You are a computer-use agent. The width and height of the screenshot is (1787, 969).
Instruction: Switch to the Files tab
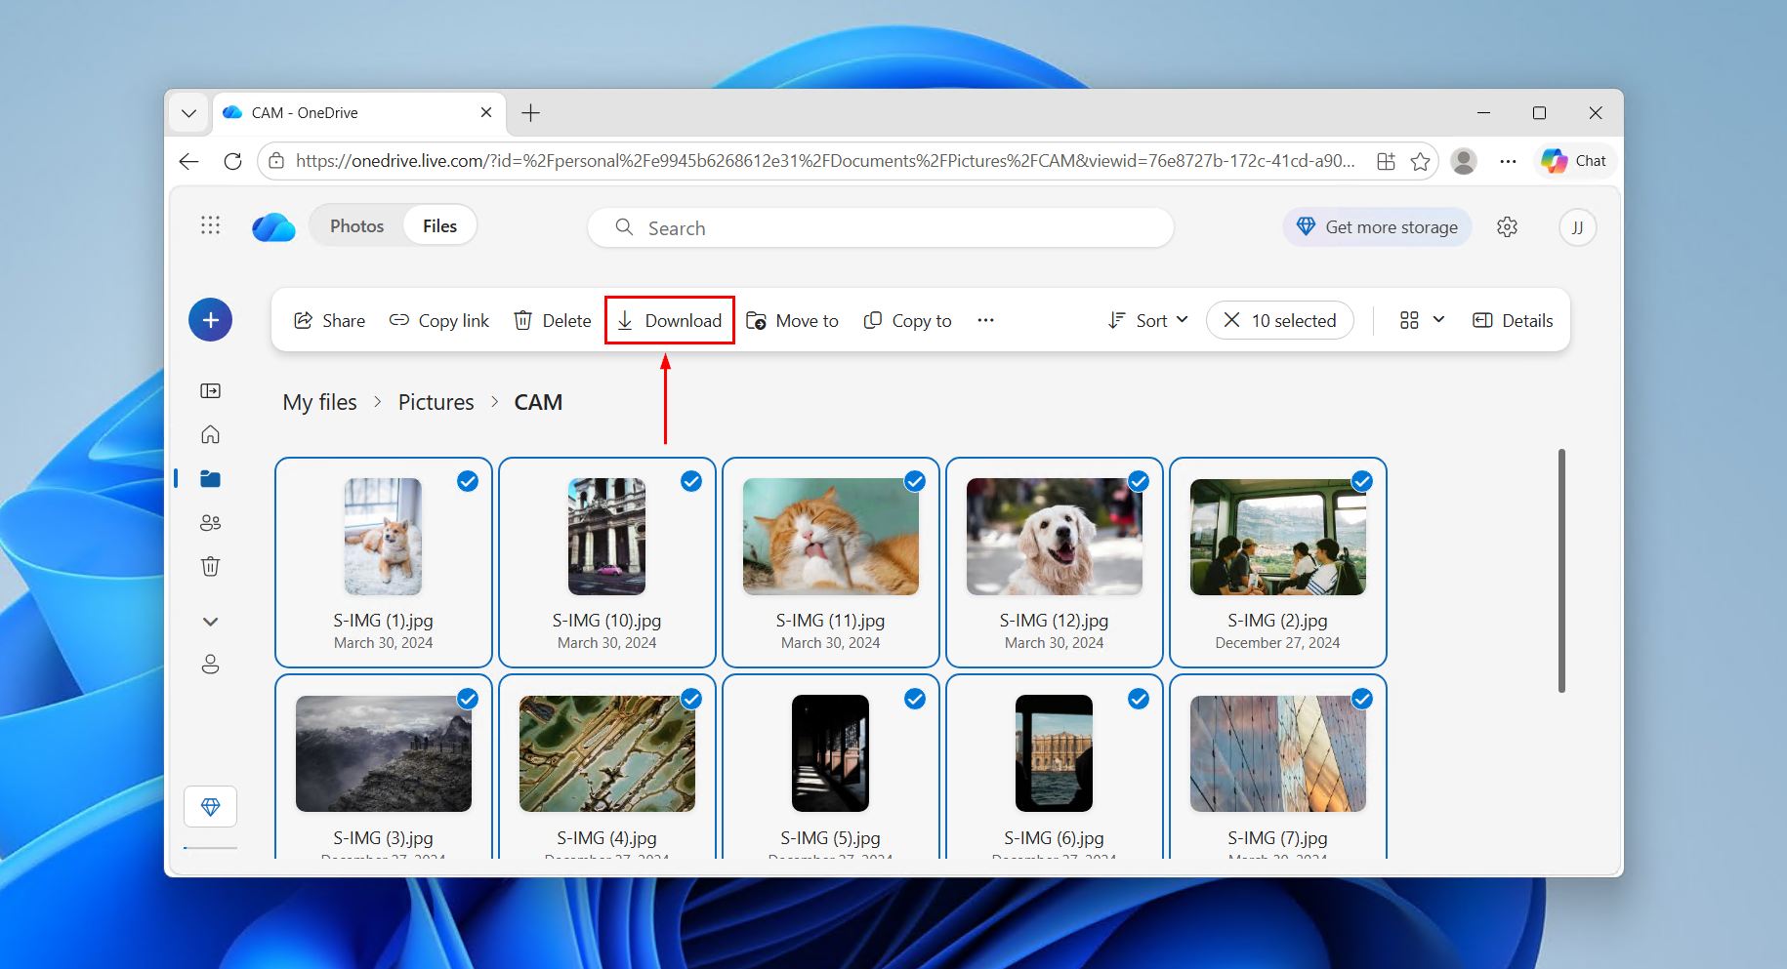(439, 226)
